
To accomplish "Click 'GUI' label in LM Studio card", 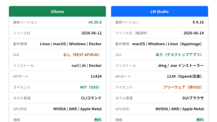I will point(118,55).
